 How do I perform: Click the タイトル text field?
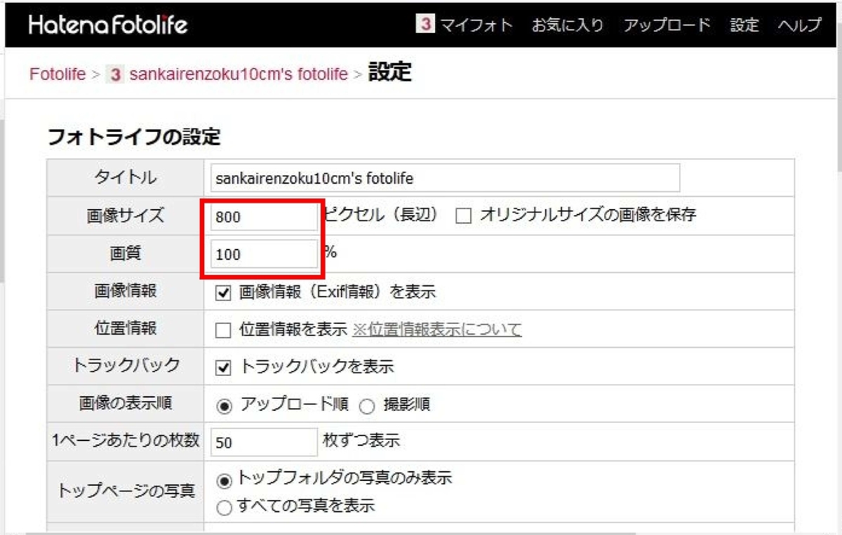445,178
